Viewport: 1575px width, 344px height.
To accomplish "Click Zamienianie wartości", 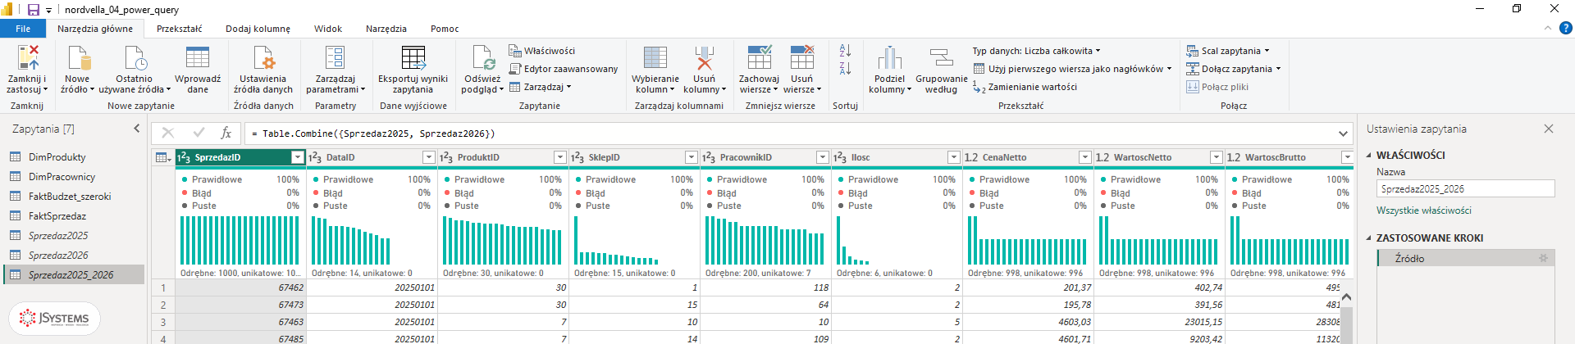I will point(1025,87).
